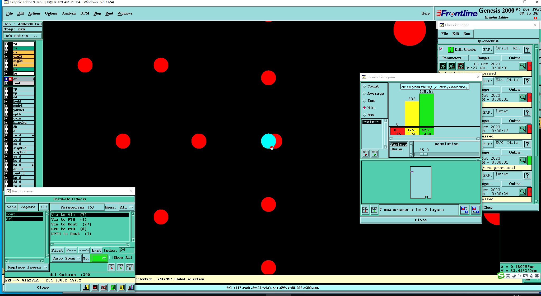Click the DEL icon in Results viewer
The image size is (541, 296).
[x=111, y=267]
